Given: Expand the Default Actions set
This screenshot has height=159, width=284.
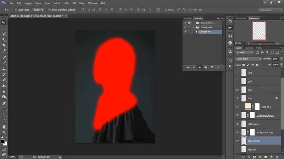Looking at the screenshot, I should (x=193, y=23).
